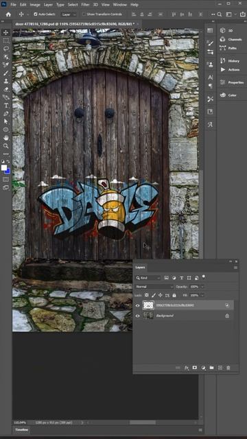
Task: Open the Opacity slider dropdown arrow
Action: 202,287
